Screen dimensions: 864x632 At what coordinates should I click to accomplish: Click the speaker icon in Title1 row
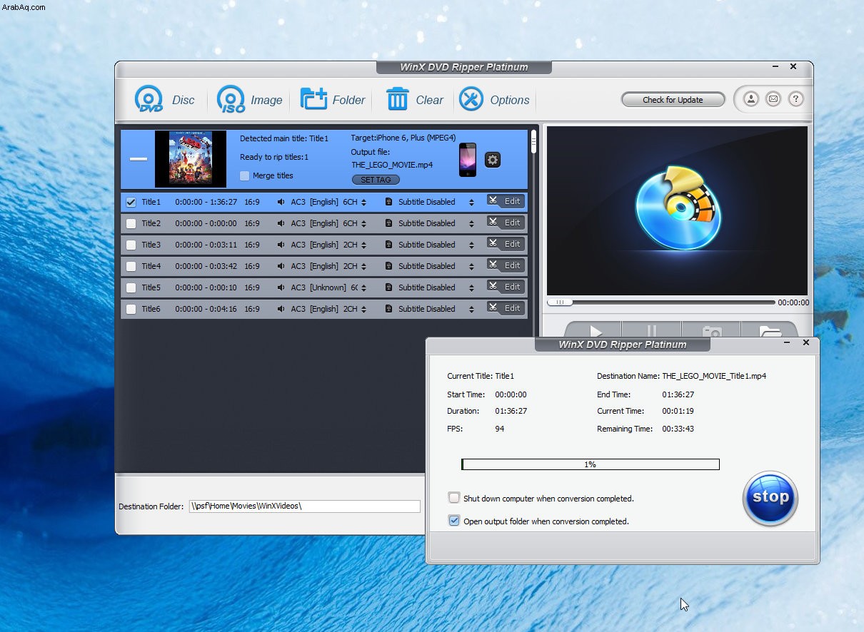click(281, 202)
